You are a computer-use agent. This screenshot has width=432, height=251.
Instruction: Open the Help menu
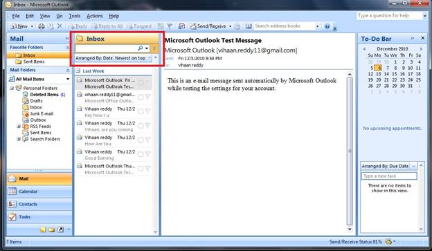tap(114, 16)
